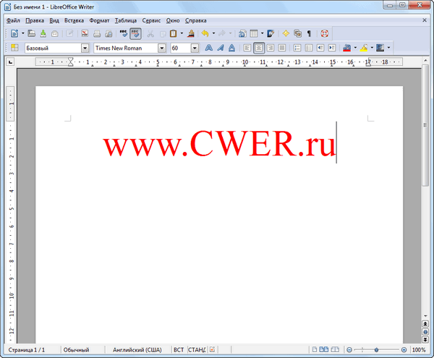Click the zoom slider in status bar
This screenshot has width=434, height=358.
click(376, 350)
